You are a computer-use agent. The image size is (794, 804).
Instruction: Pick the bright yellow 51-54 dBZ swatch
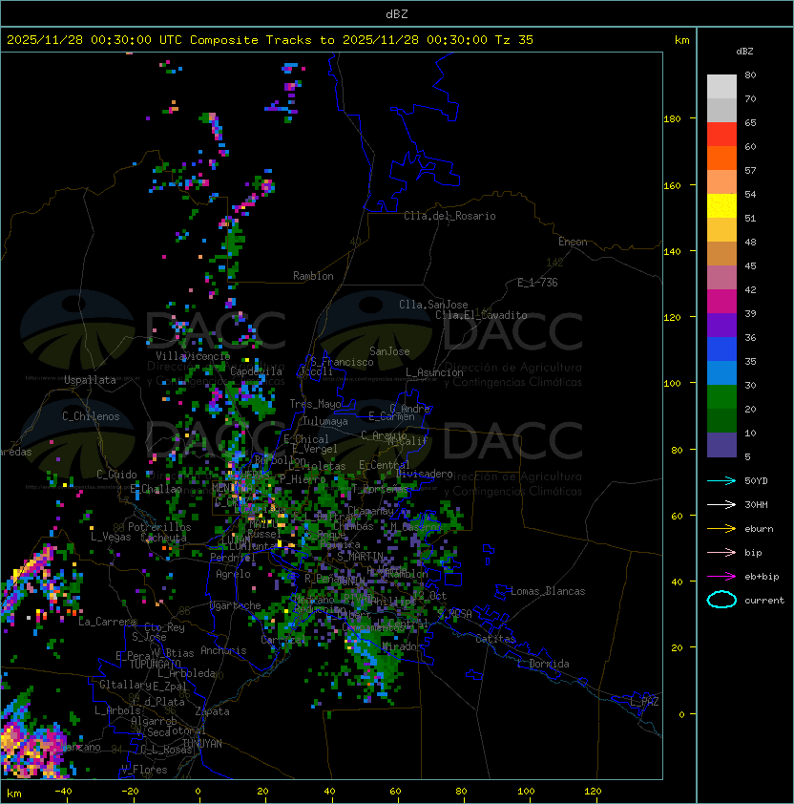click(x=721, y=206)
